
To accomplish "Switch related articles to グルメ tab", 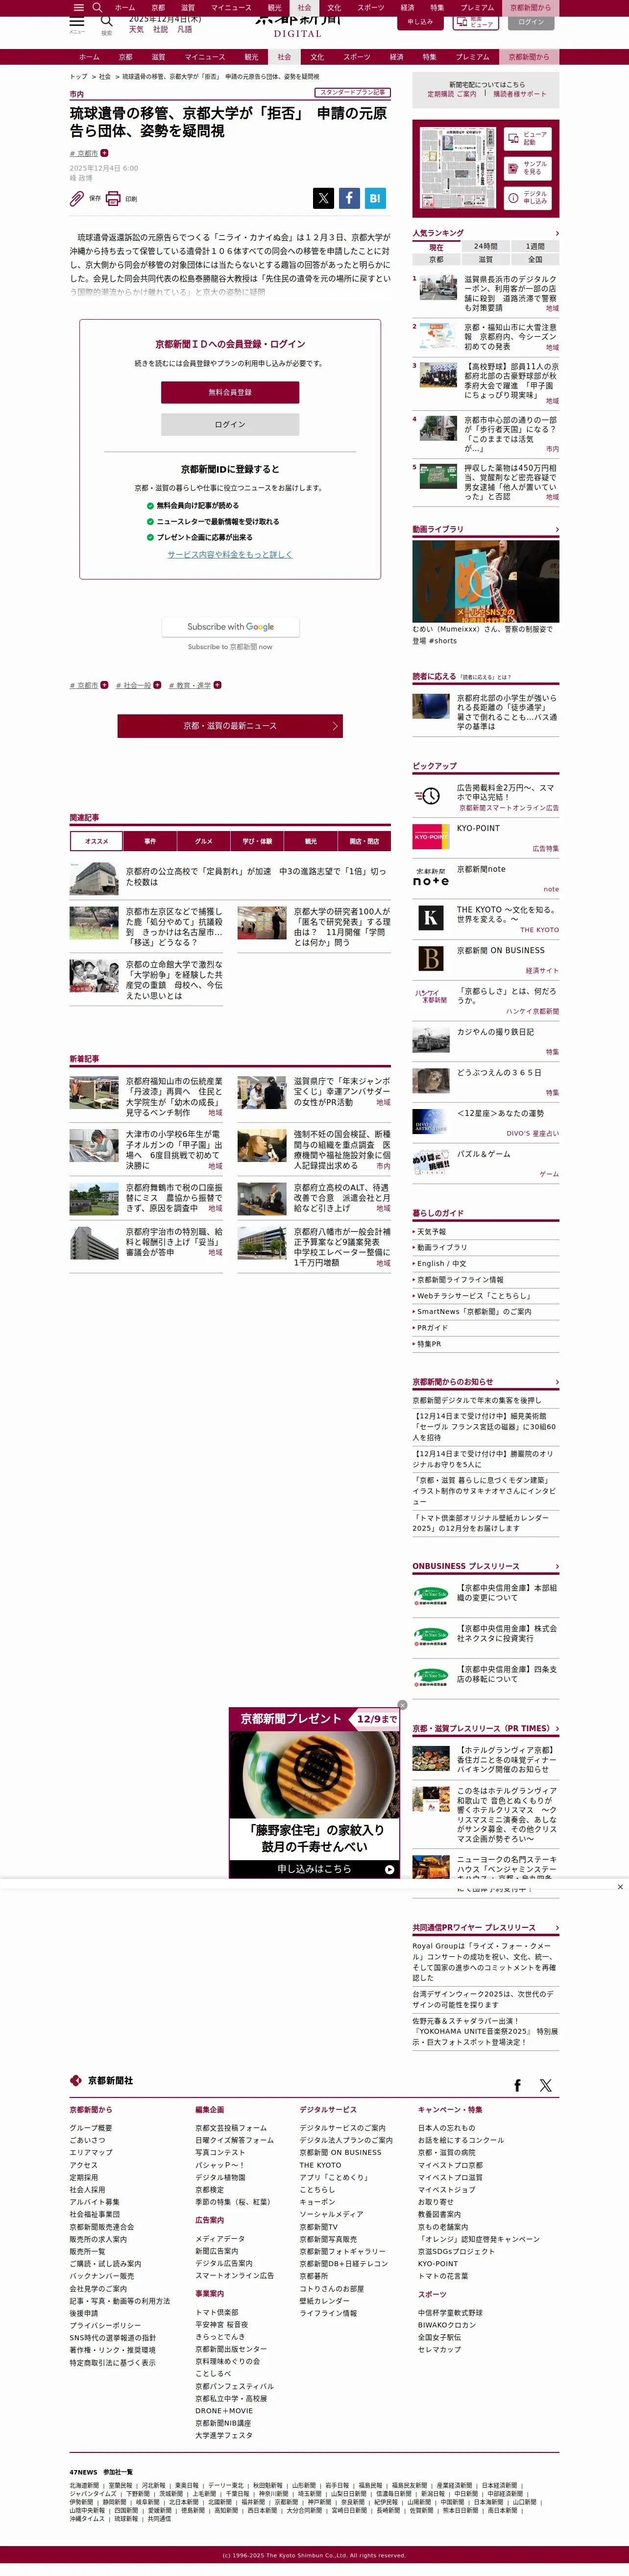I will (204, 841).
